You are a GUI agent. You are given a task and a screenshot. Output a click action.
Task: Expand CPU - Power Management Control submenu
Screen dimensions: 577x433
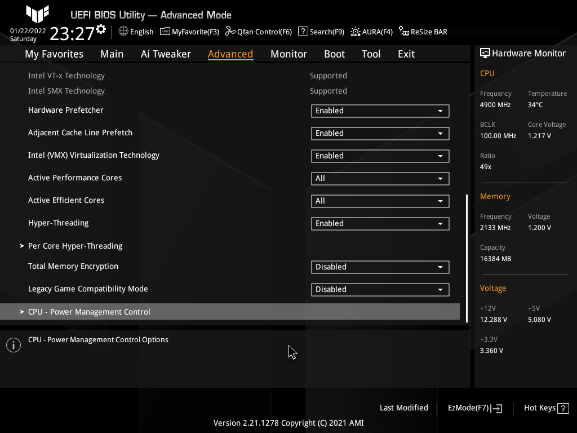click(x=230, y=311)
